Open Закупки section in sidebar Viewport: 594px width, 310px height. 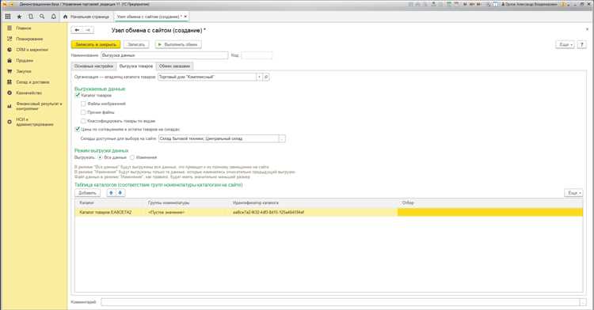pos(24,71)
